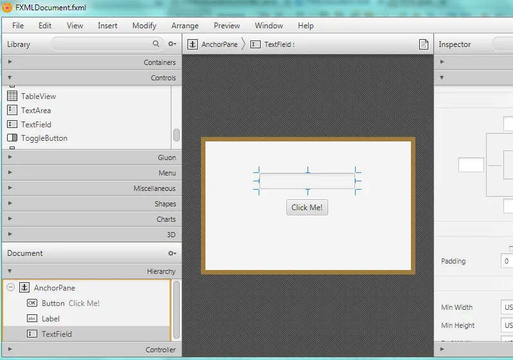Open the Insert menu
Viewport: 513px width, 360px height.
(107, 26)
